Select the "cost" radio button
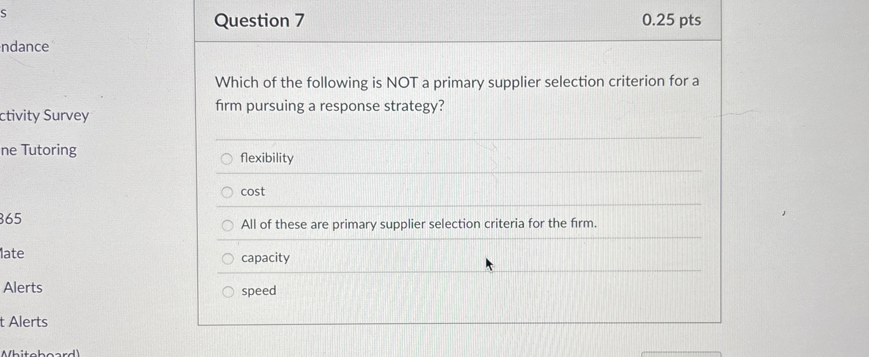869x357 pixels. pos(227,192)
